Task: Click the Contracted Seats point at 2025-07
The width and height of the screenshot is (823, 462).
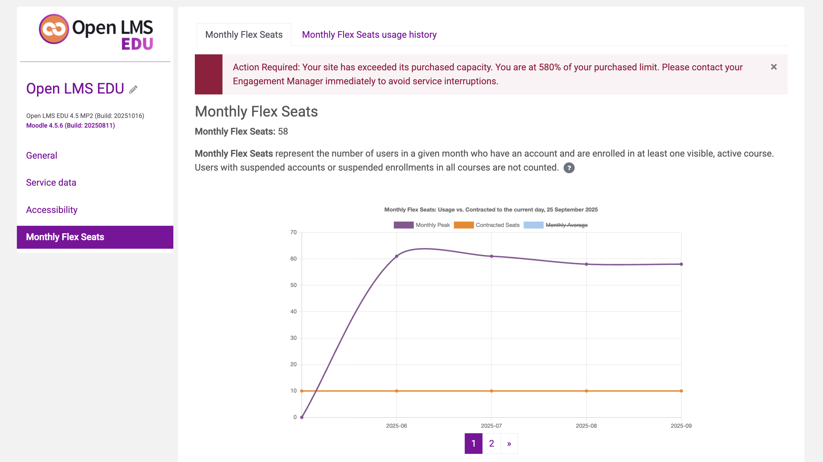Action: (491, 391)
